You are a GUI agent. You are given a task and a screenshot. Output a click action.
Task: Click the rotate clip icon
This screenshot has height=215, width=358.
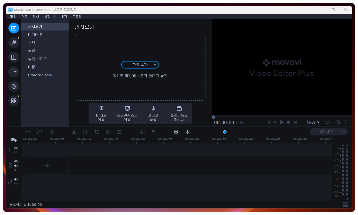[x=85, y=132]
